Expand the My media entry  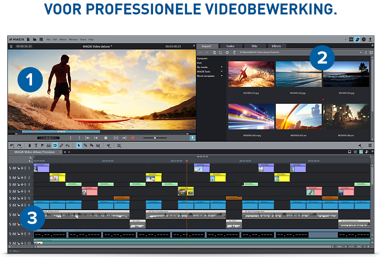pyautogui.click(x=222, y=67)
